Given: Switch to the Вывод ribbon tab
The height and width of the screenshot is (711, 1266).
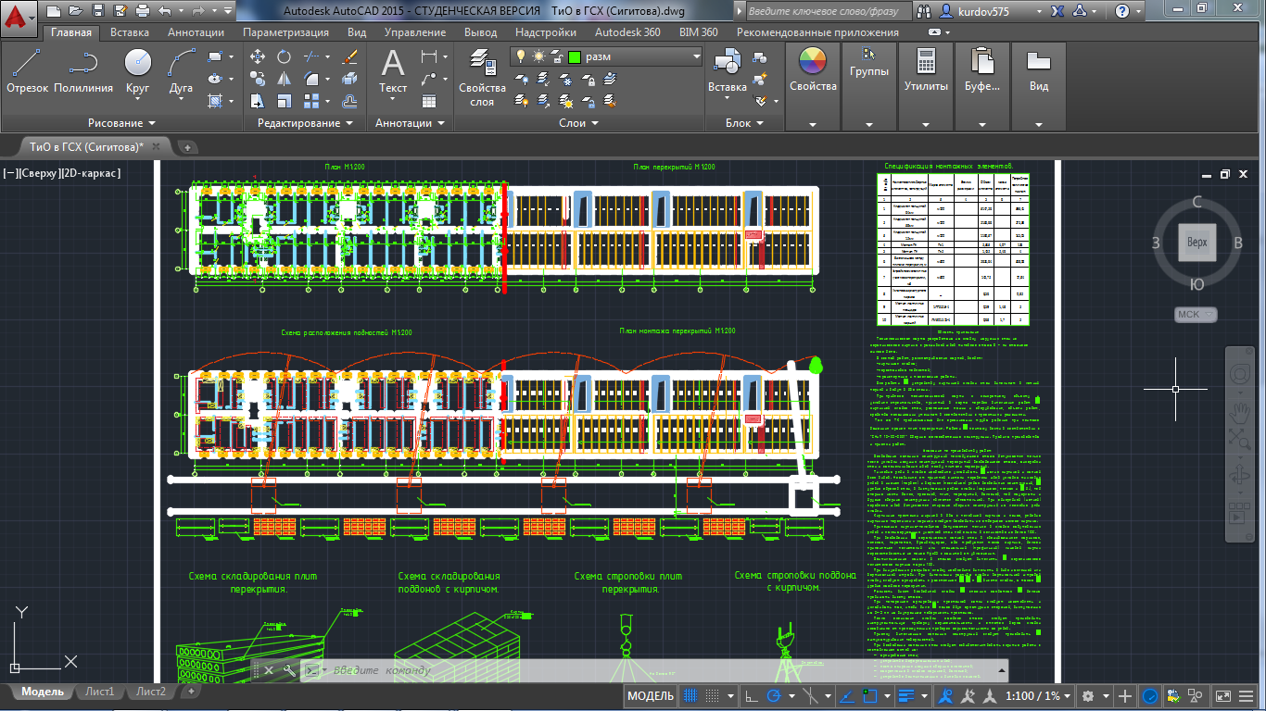Looking at the screenshot, I should 480,31.
